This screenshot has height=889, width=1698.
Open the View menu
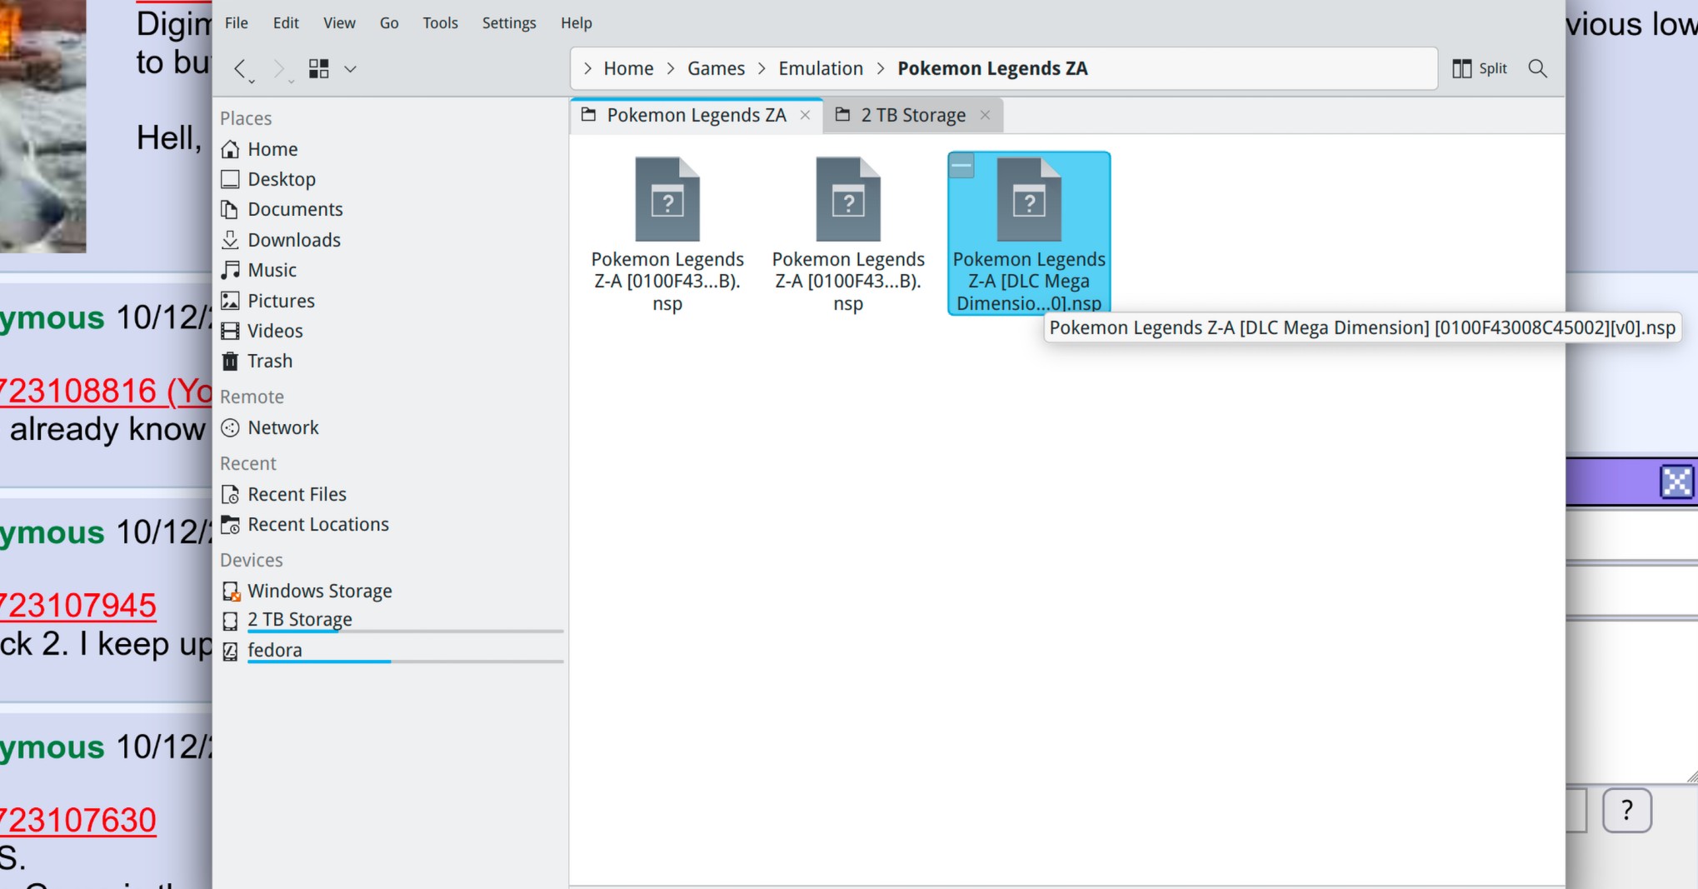339,22
